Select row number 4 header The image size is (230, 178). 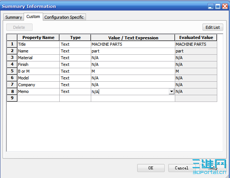tap(12, 64)
